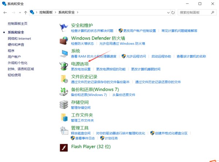Click the search magnifier icon

pos(212,12)
